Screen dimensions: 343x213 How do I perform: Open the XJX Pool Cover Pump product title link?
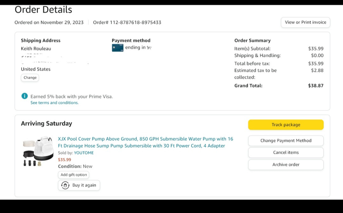145,142
